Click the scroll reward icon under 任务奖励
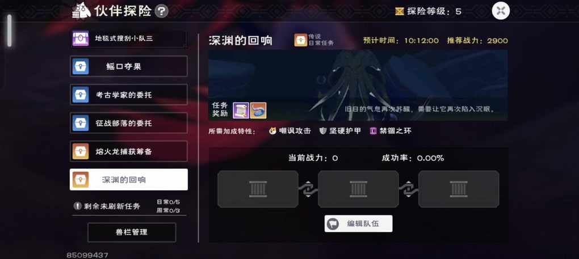 tap(241, 110)
